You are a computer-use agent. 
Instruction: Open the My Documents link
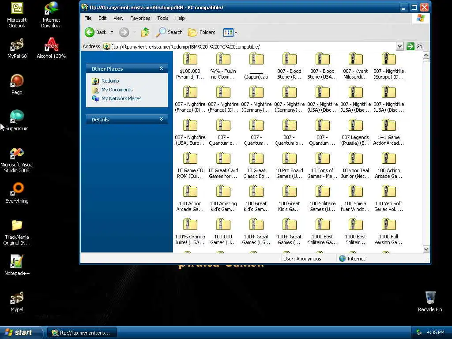click(x=117, y=90)
